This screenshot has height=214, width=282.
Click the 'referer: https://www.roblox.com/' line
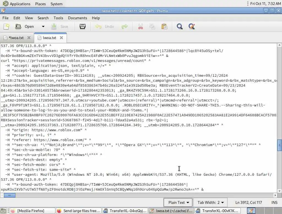click(48, 140)
